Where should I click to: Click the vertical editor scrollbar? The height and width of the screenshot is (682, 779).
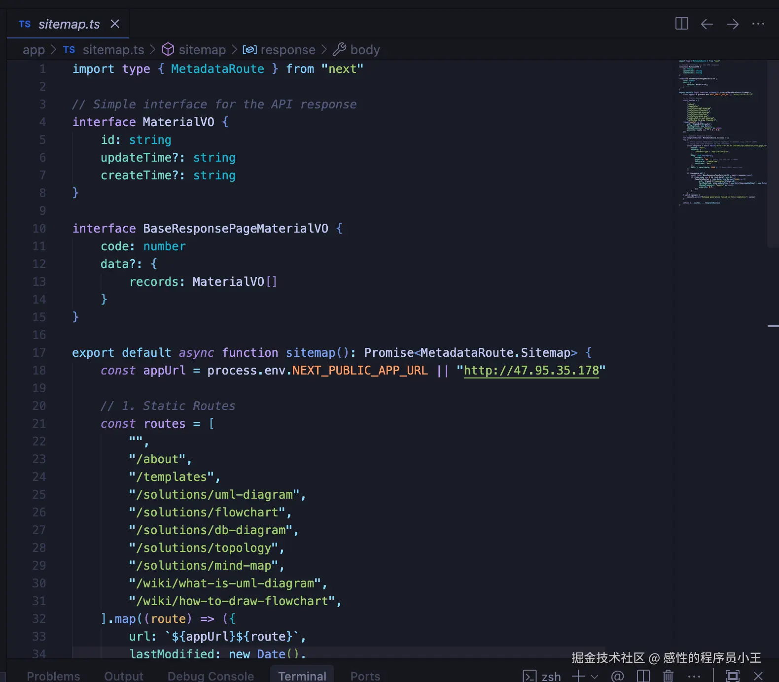(773, 153)
